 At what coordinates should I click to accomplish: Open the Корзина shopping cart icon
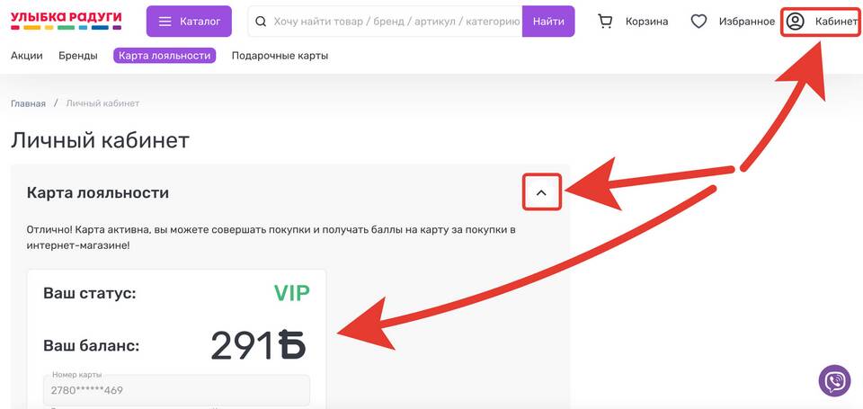(x=605, y=22)
